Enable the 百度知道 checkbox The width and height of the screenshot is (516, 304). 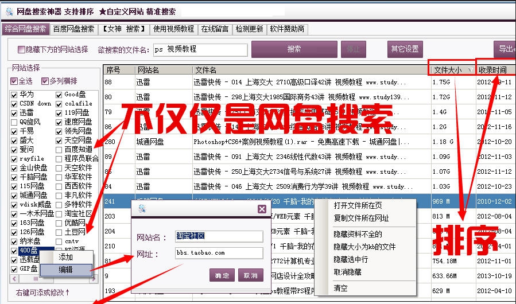59,150
